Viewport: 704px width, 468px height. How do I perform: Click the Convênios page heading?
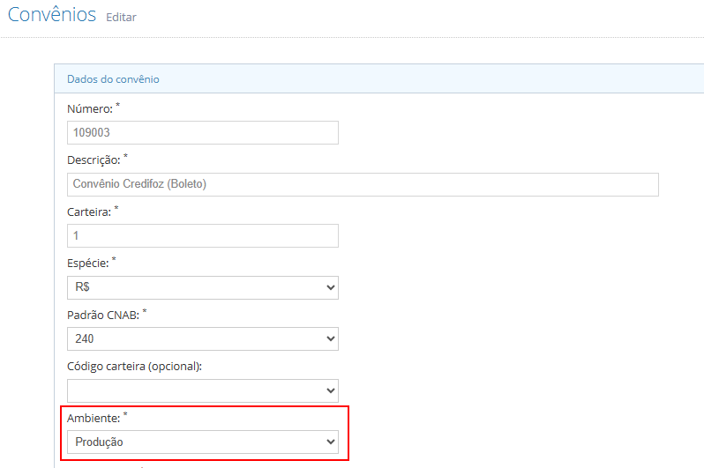[x=52, y=14]
